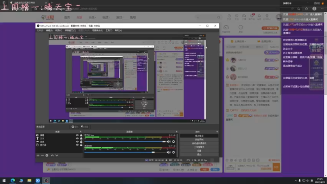This screenshot has height=184, width=327.
Task: Open the 开播 icon in Douyu header
Action: point(244,17)
